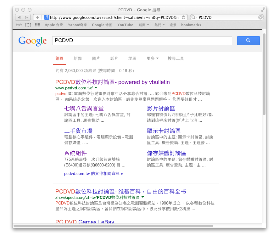Image resolution: width=279 pixels, height=247 pixels.
Task: Open the 遠景 bookmark
Action: click(173, 25)
